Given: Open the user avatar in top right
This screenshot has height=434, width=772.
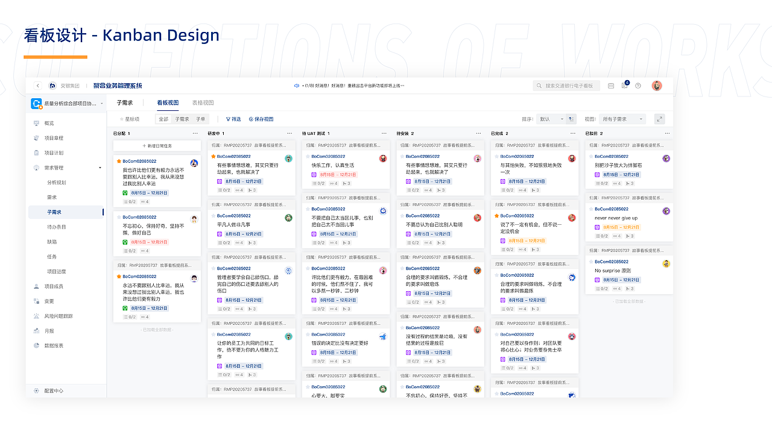Looking at the screenshot, I should click(x=657, y=86).
